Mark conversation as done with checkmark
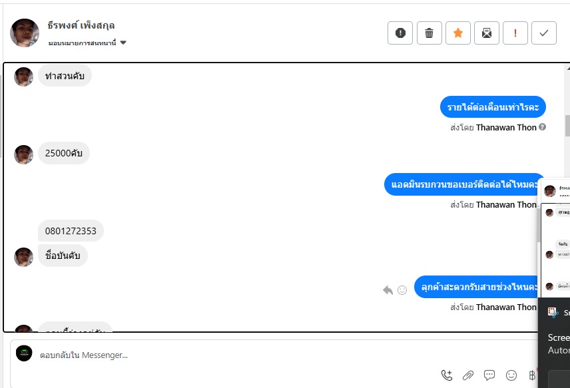The height and width of the screenshot is (388, 570). (x=544, y=33)
